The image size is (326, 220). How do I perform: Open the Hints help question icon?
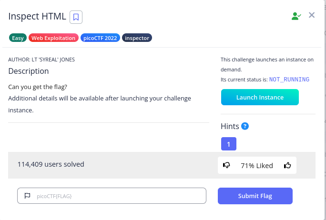(245, 126)
